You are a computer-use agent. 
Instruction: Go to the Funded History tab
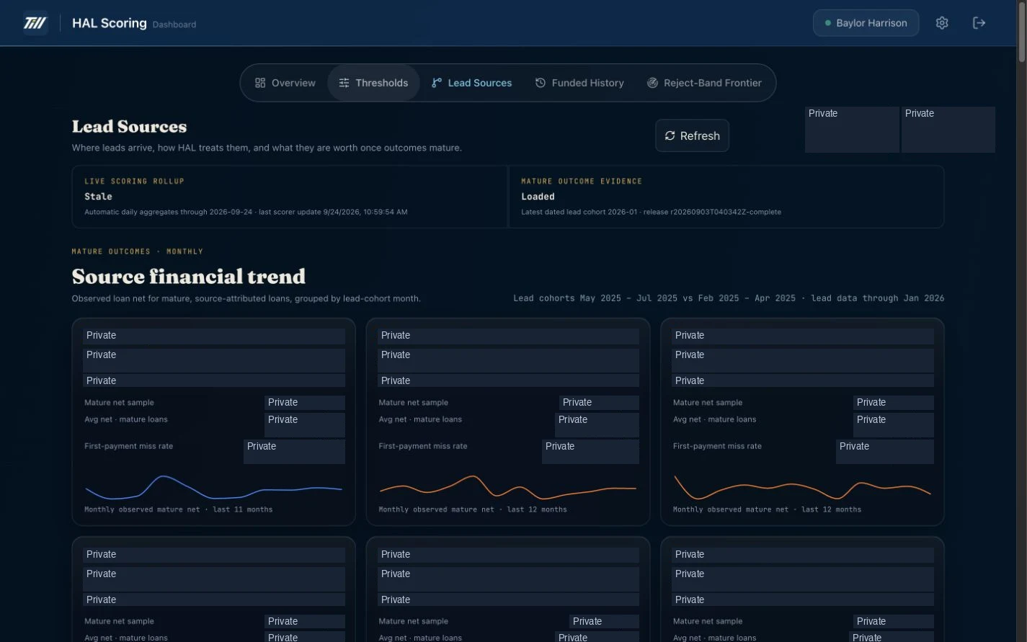coord(579,83)
